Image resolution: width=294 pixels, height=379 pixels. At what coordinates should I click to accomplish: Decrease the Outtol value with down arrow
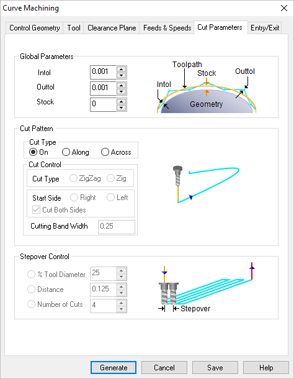coord(121,91)
